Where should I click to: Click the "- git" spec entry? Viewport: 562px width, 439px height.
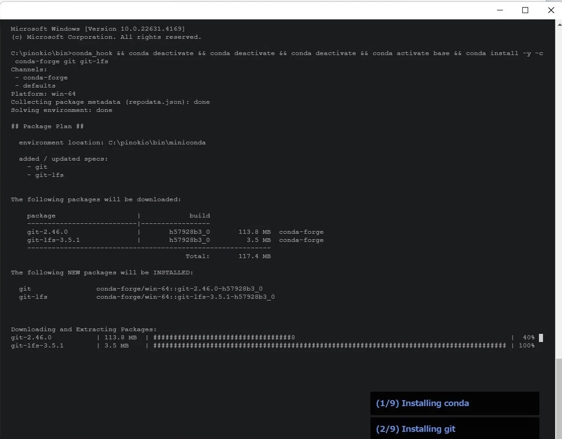(x=37, y=167)
